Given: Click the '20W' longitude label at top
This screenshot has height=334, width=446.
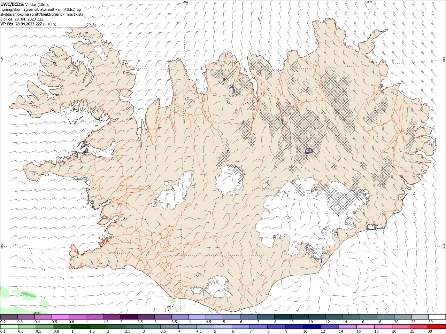Looking at the screenshot, I should click(x=185, y=2).
